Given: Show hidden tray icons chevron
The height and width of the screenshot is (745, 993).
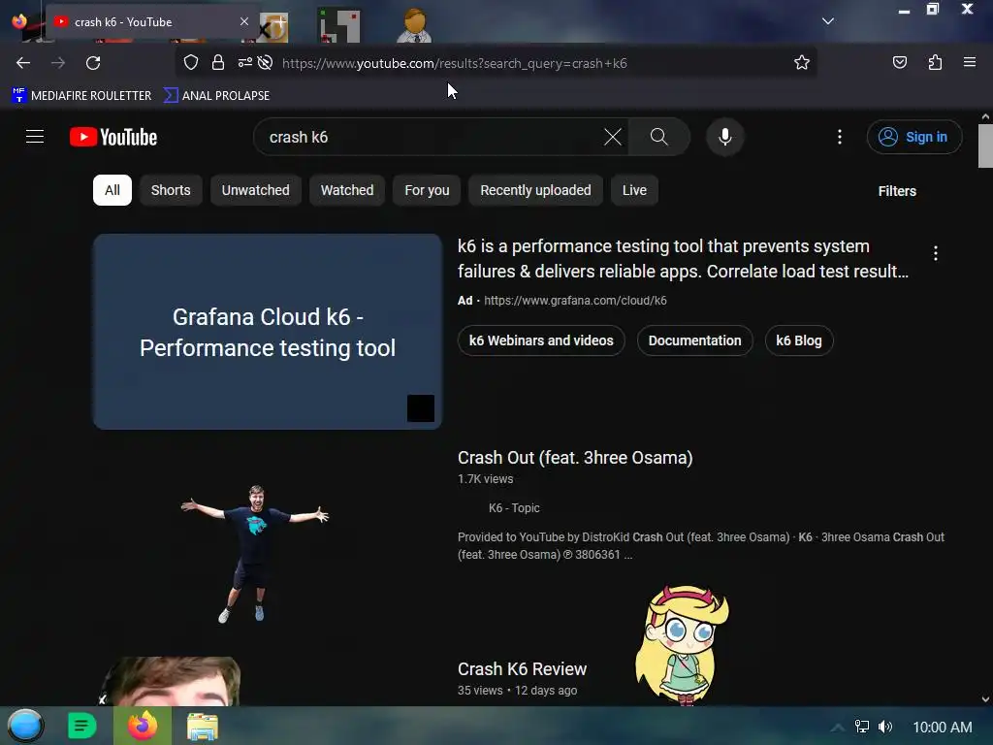Looking at the screenshot, I should coord(837,728).
